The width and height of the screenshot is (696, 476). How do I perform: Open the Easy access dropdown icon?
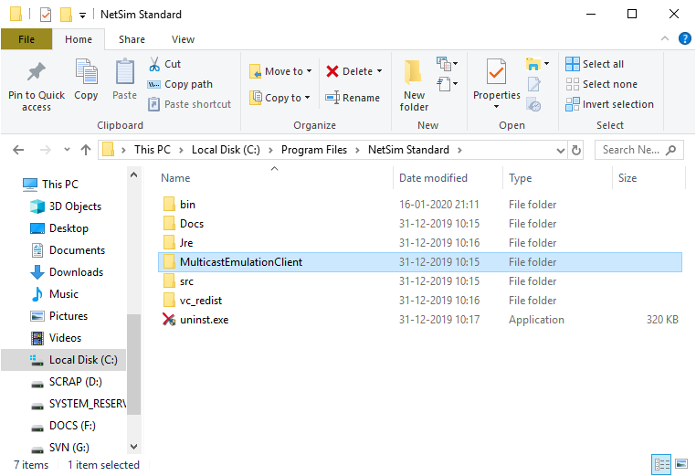pyautogui.click(x=447, y=84)
